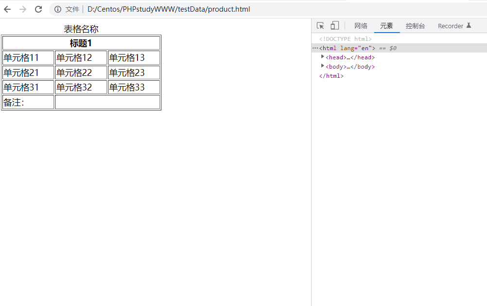The height and width of the screenshot is (306, 487).
Task: Expand the body node
Action: (x=322, y=66)
